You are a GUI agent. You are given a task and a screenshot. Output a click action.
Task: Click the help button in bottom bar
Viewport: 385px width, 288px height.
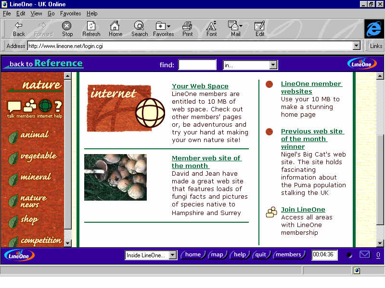point(240,255)
